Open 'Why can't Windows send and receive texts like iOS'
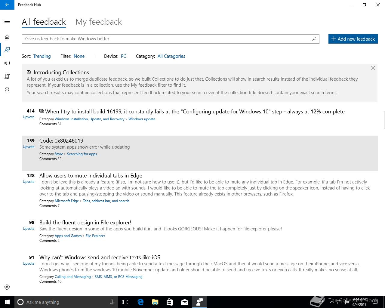 click(100, 257)
